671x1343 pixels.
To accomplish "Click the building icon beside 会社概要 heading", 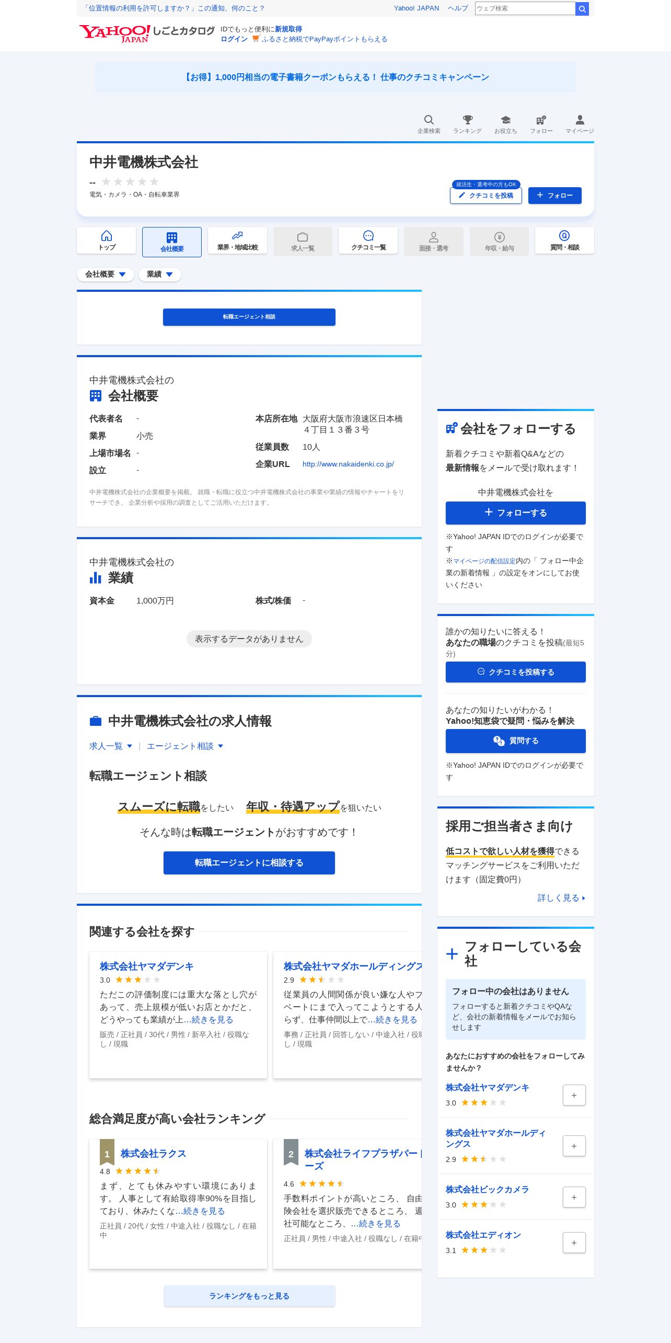I will pyautogui.click(x=96, y=396).
